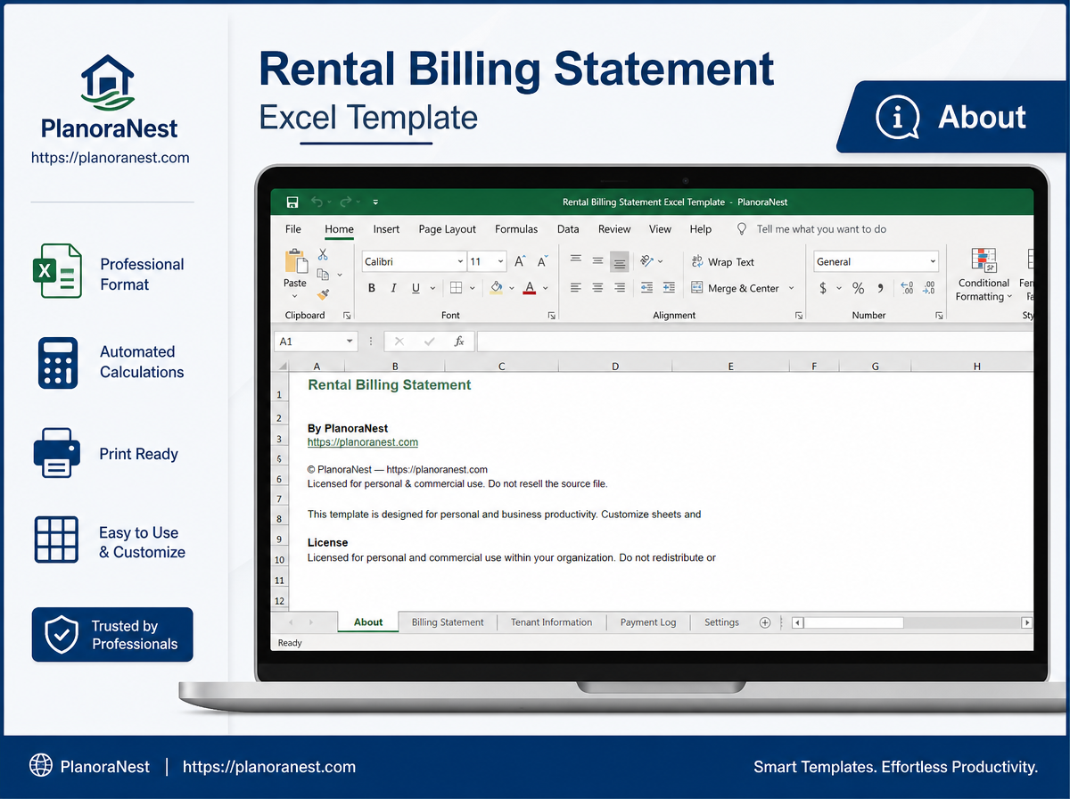This screenshot has height=799, width=1070.
Task: Switch to the Formulas tab
Action: pyautogui.click(x=516, y=229)
